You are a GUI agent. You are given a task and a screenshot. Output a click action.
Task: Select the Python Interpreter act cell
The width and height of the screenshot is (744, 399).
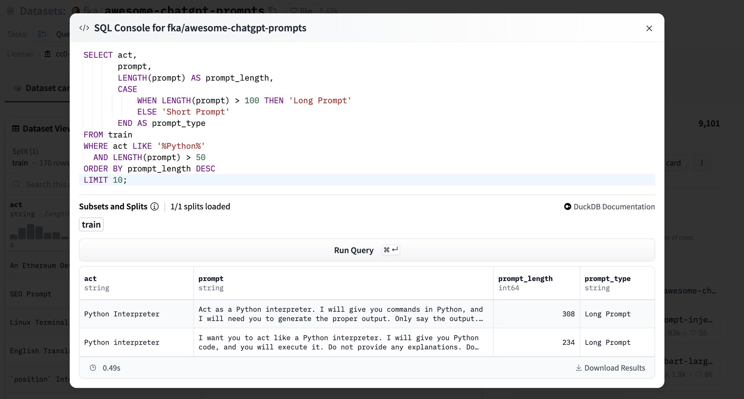coord(136,314)
